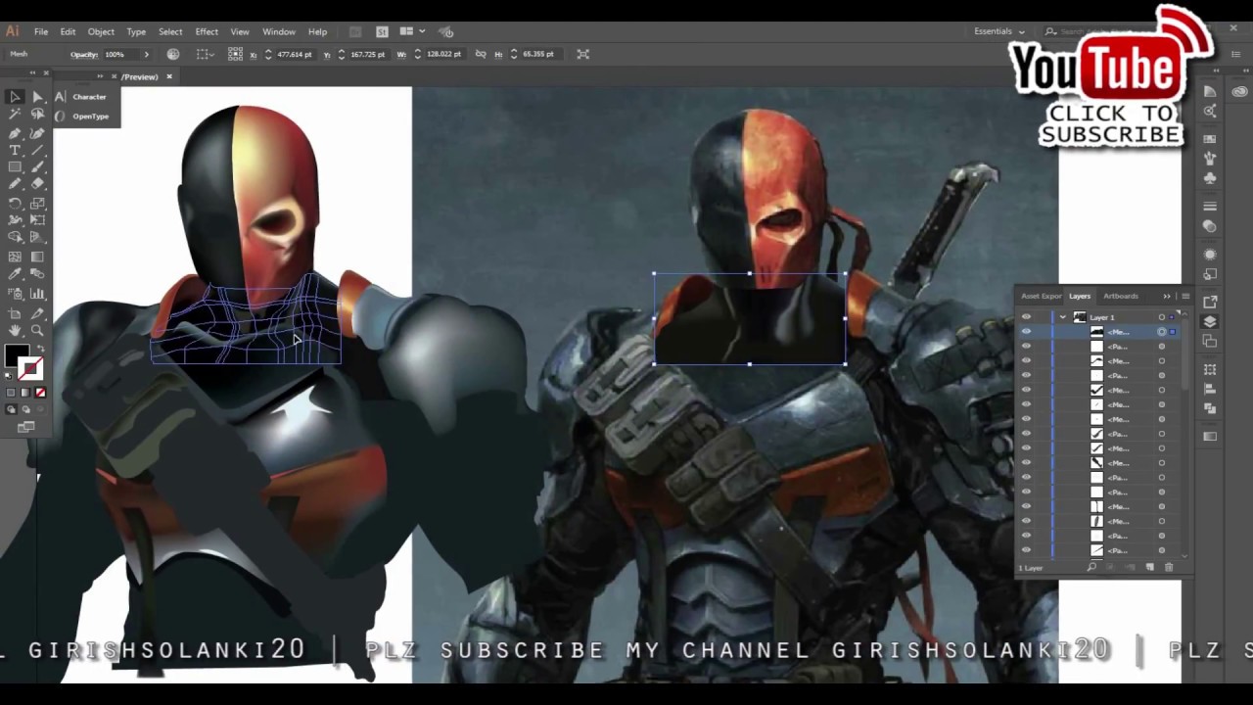Screen dimensions: 1253x705
Task: Switch to the Asset Export tab
Action: click(x=1042, y=296)
